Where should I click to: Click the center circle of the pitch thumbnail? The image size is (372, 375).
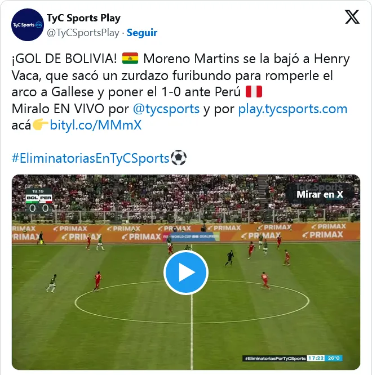192,302
